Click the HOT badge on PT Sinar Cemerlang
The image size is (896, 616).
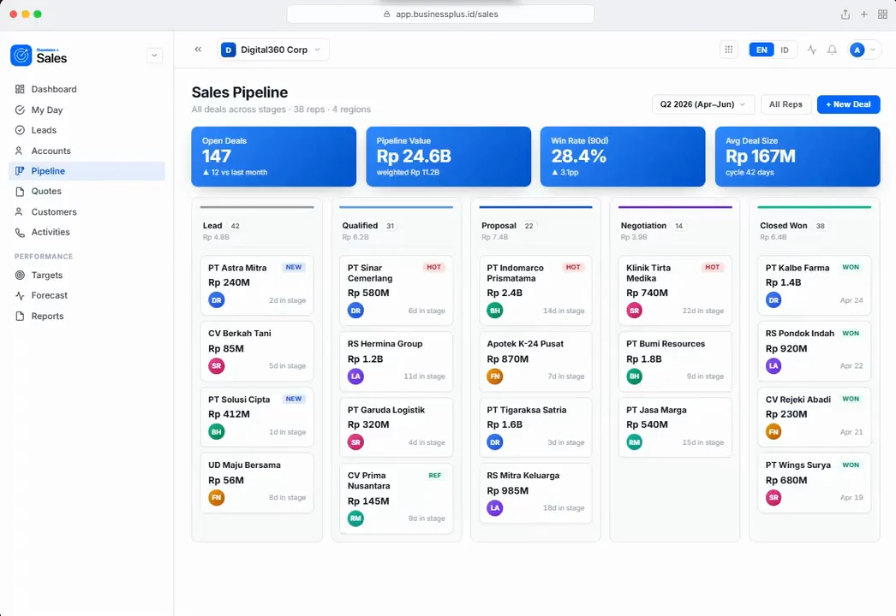point(433,267)
